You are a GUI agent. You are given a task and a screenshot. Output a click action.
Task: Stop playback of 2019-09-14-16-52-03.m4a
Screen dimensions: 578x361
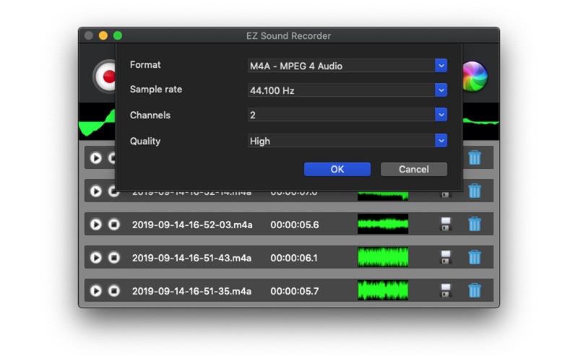tap(114, 225)
